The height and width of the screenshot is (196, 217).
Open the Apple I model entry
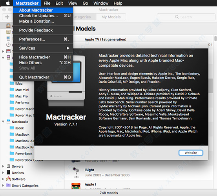(139, 185)
